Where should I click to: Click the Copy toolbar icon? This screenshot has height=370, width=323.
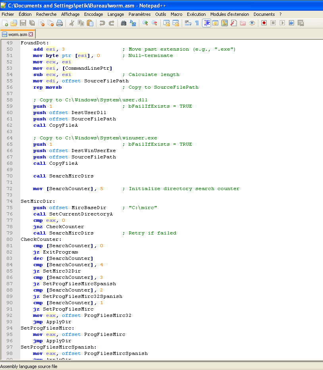tap(81, 23)
